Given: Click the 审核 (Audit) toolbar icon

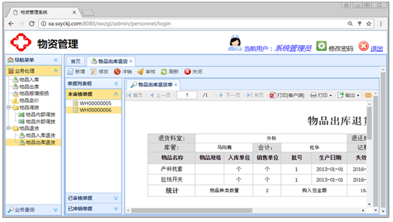Looking at the screenshot, I should coord(140,72).
